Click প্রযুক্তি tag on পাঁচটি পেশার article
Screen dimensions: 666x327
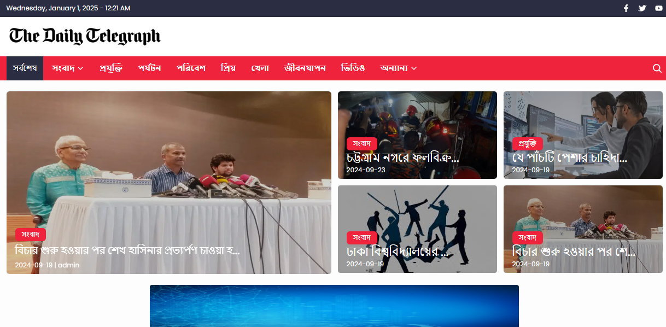click(528, 144)
